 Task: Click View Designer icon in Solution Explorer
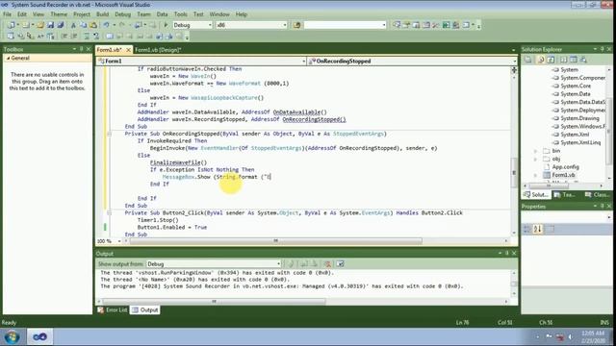(x=574, y=60)
